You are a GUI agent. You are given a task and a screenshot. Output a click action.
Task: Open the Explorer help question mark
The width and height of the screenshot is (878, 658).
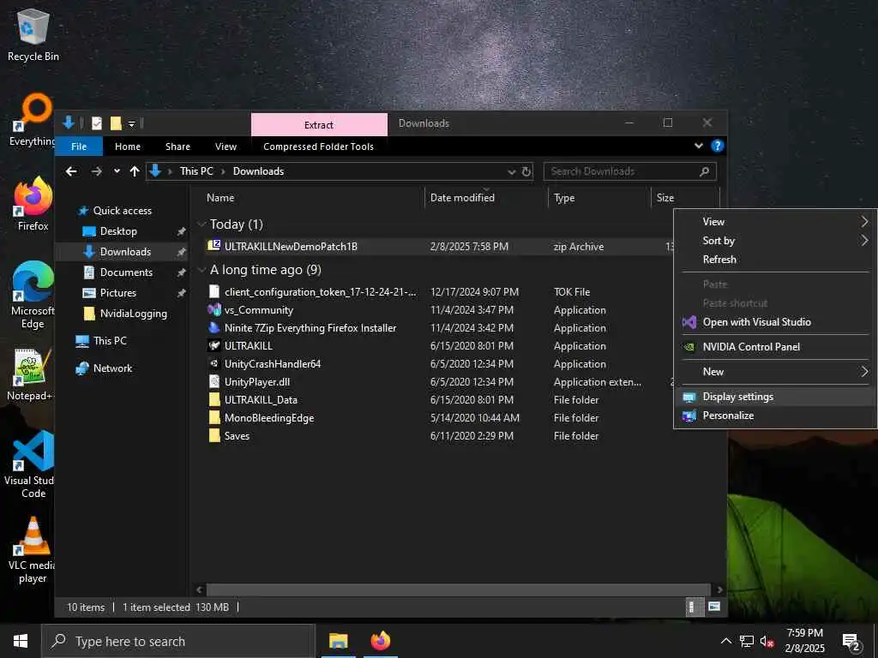click(x=718, y=146)
